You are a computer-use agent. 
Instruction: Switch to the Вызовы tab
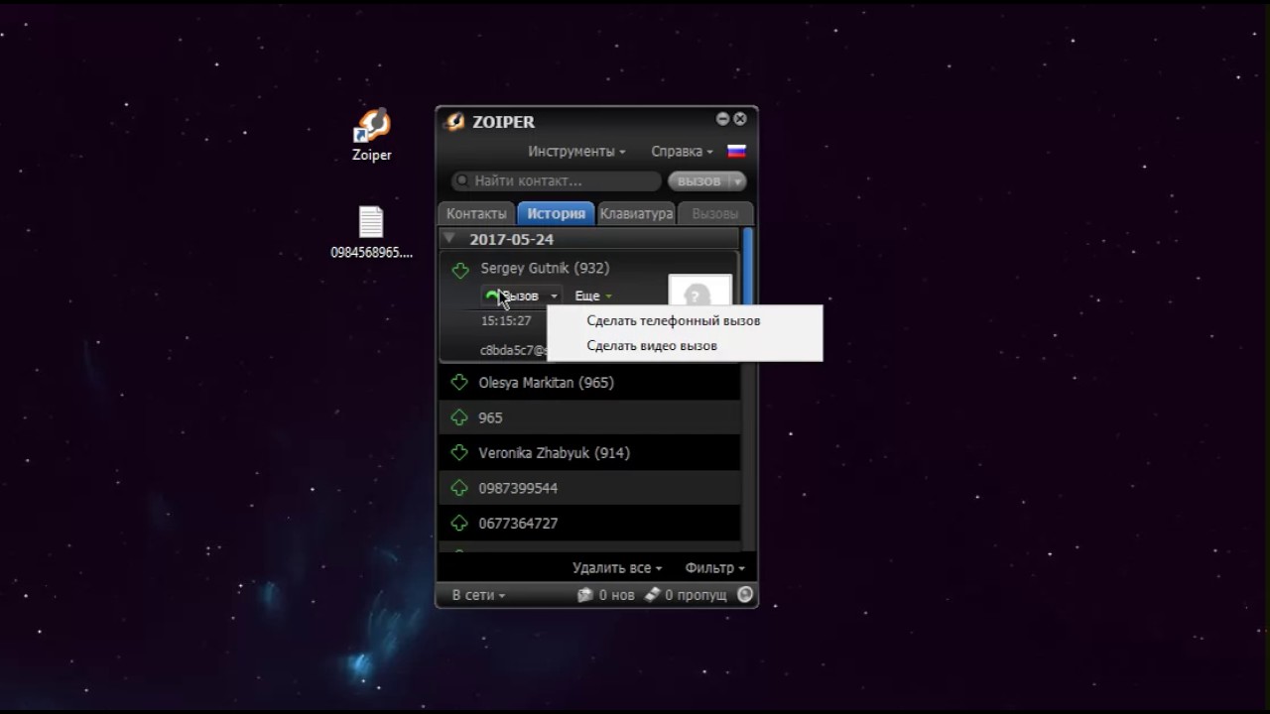pos(715,213)
